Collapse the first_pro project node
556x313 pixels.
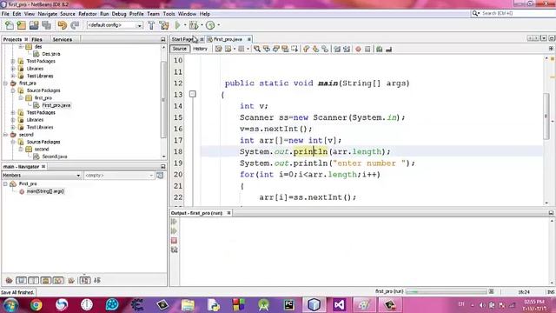(5, 83)
